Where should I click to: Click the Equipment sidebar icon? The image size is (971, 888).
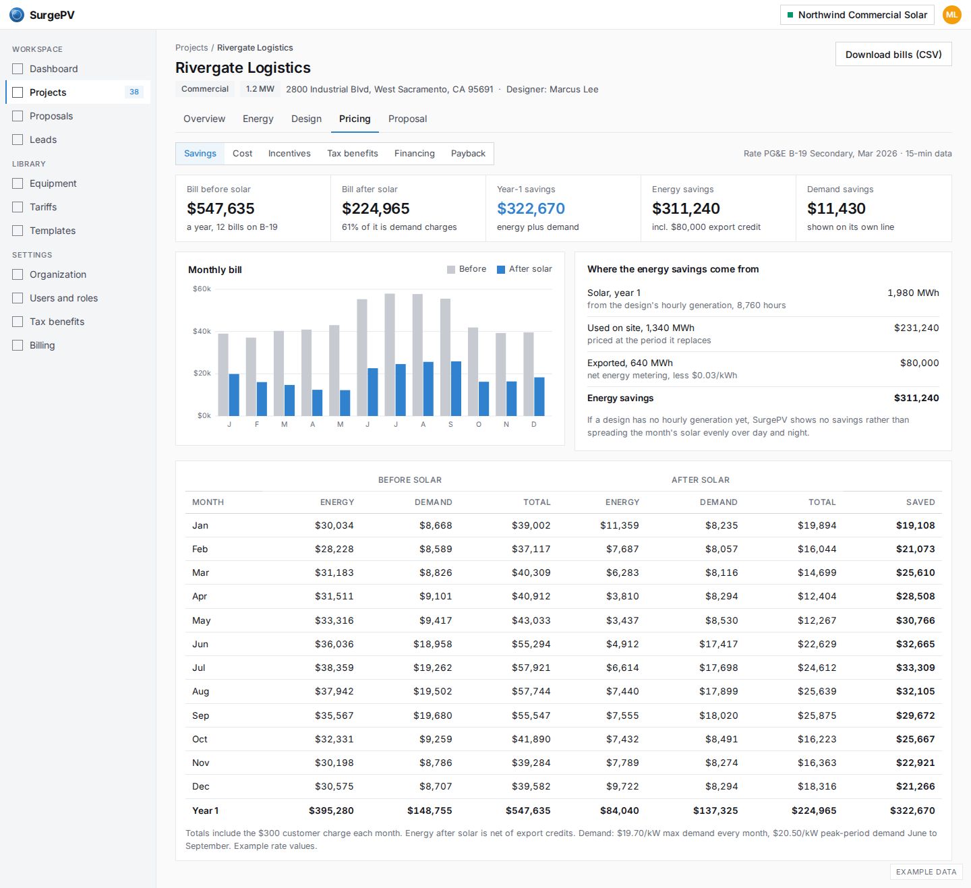point(18,183)
